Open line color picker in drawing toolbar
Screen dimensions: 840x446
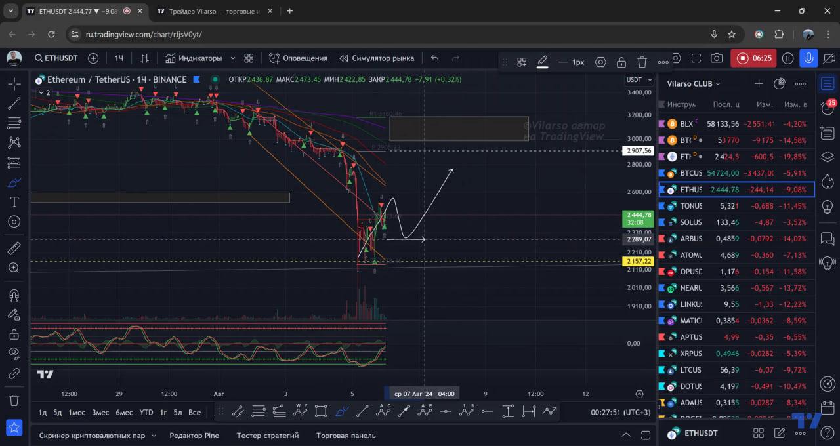[x=543, y=62]
